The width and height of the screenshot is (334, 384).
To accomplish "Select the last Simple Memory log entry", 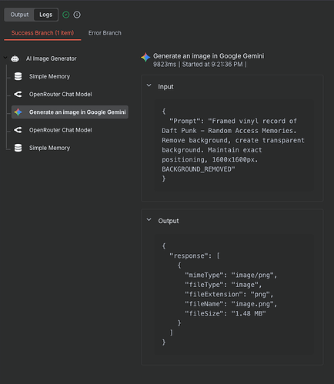I will pos(49,148).
